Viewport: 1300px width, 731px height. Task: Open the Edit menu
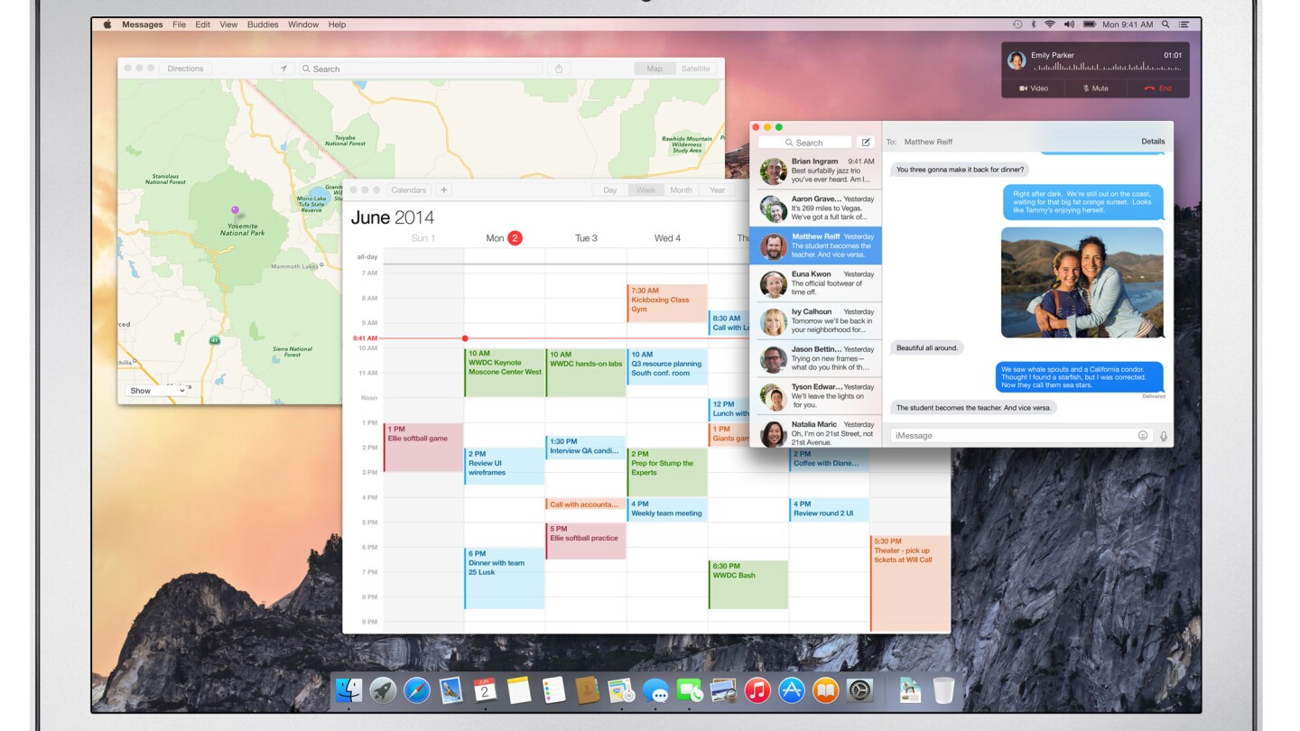(x=203, y=24)
